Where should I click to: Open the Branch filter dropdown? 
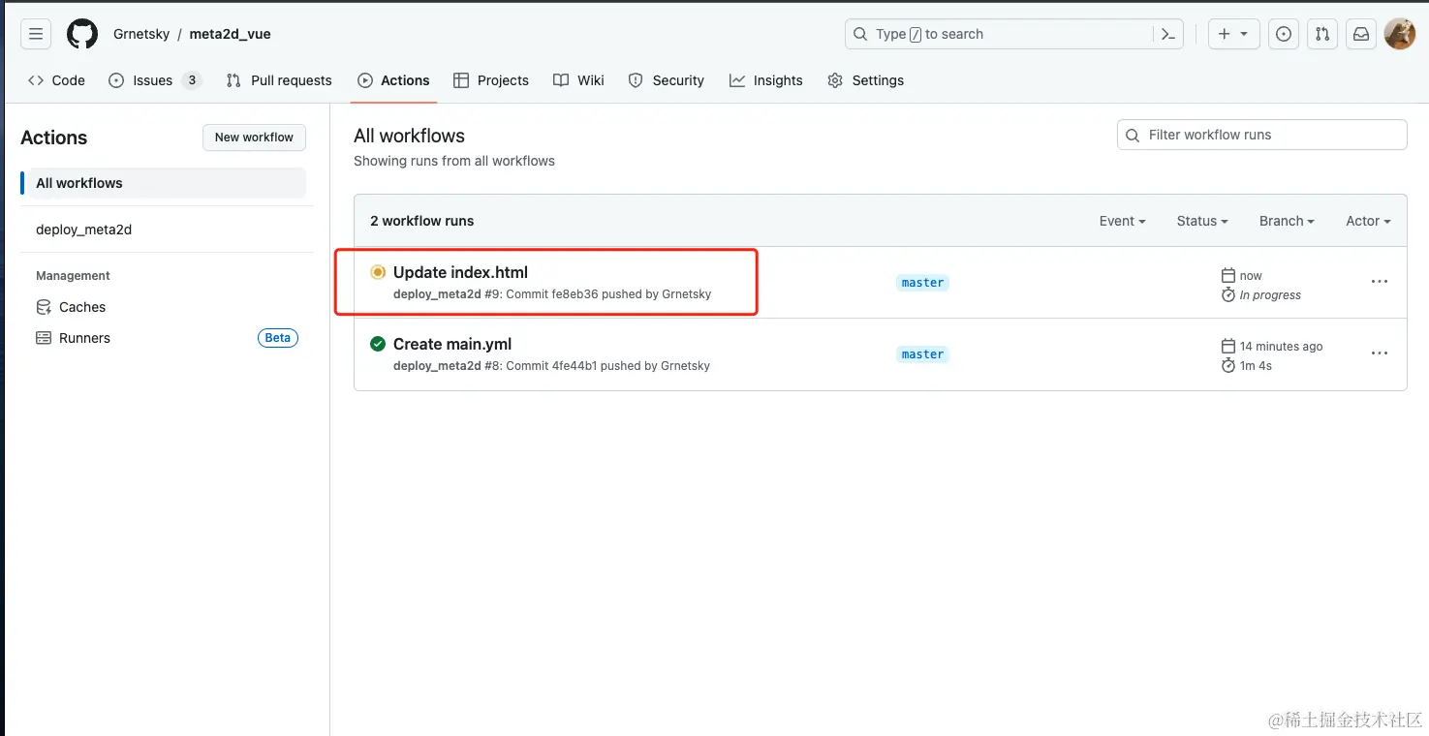[1287, 221]
